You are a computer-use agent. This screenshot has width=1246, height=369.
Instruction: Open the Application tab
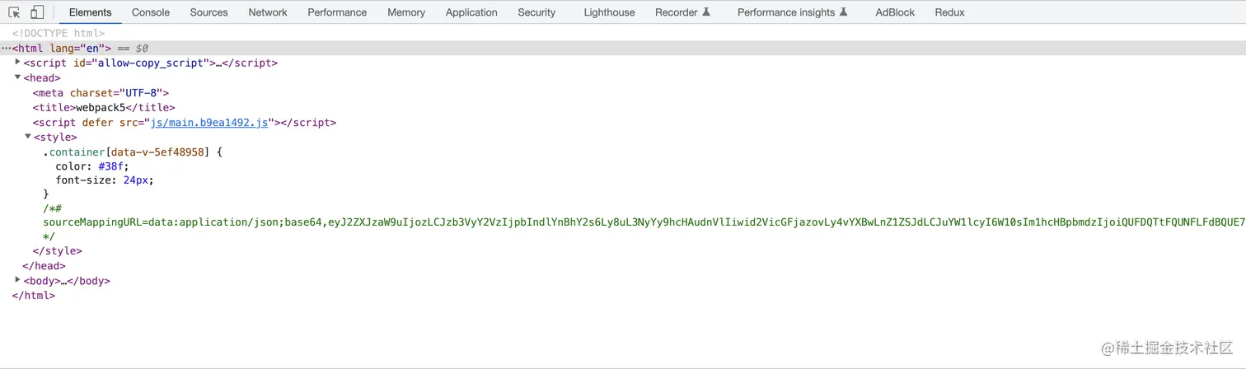click(471, 12)
